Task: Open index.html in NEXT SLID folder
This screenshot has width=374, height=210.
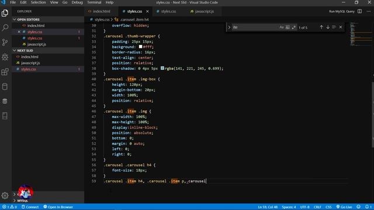Action: coord(30,57)
